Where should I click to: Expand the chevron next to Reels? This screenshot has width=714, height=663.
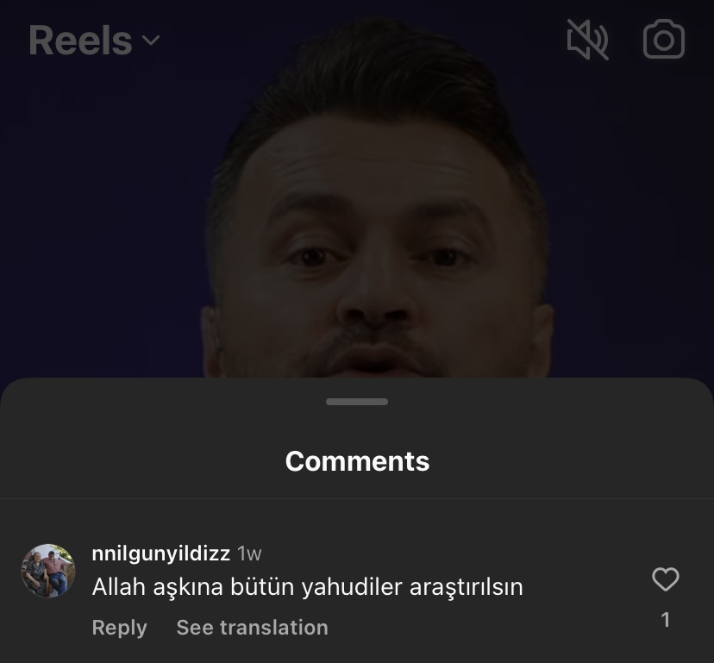click(x=151, y=40)
